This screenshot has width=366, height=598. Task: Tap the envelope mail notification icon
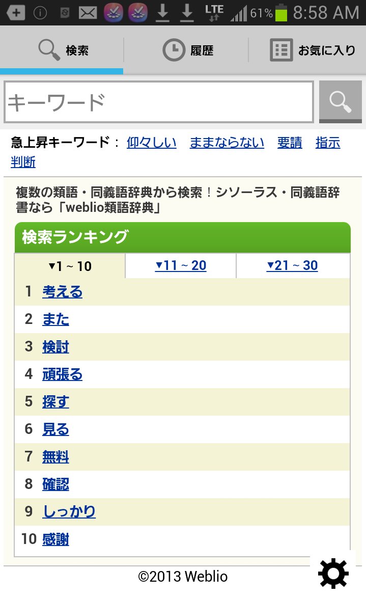pyautogui.click(x=88, y=13)
